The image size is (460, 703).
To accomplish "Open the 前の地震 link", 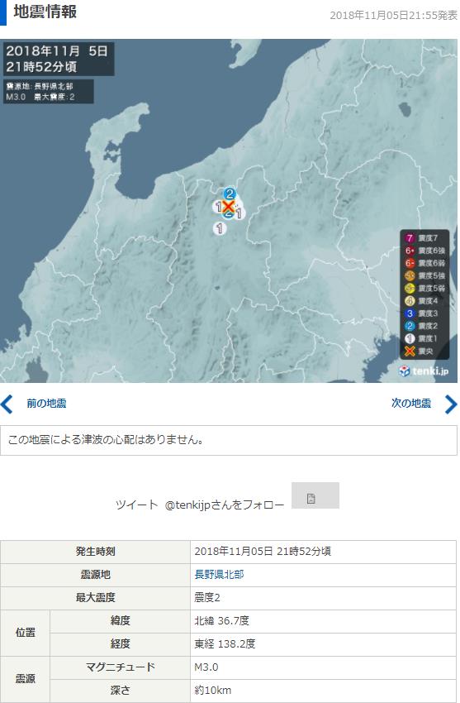I will (46, 403).
